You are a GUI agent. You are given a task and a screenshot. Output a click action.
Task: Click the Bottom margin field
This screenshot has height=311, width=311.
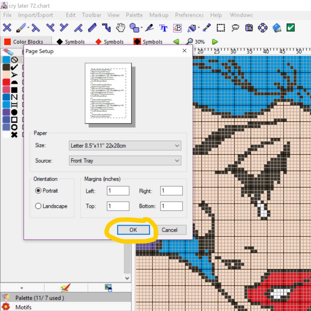click(x=171, y=206)
